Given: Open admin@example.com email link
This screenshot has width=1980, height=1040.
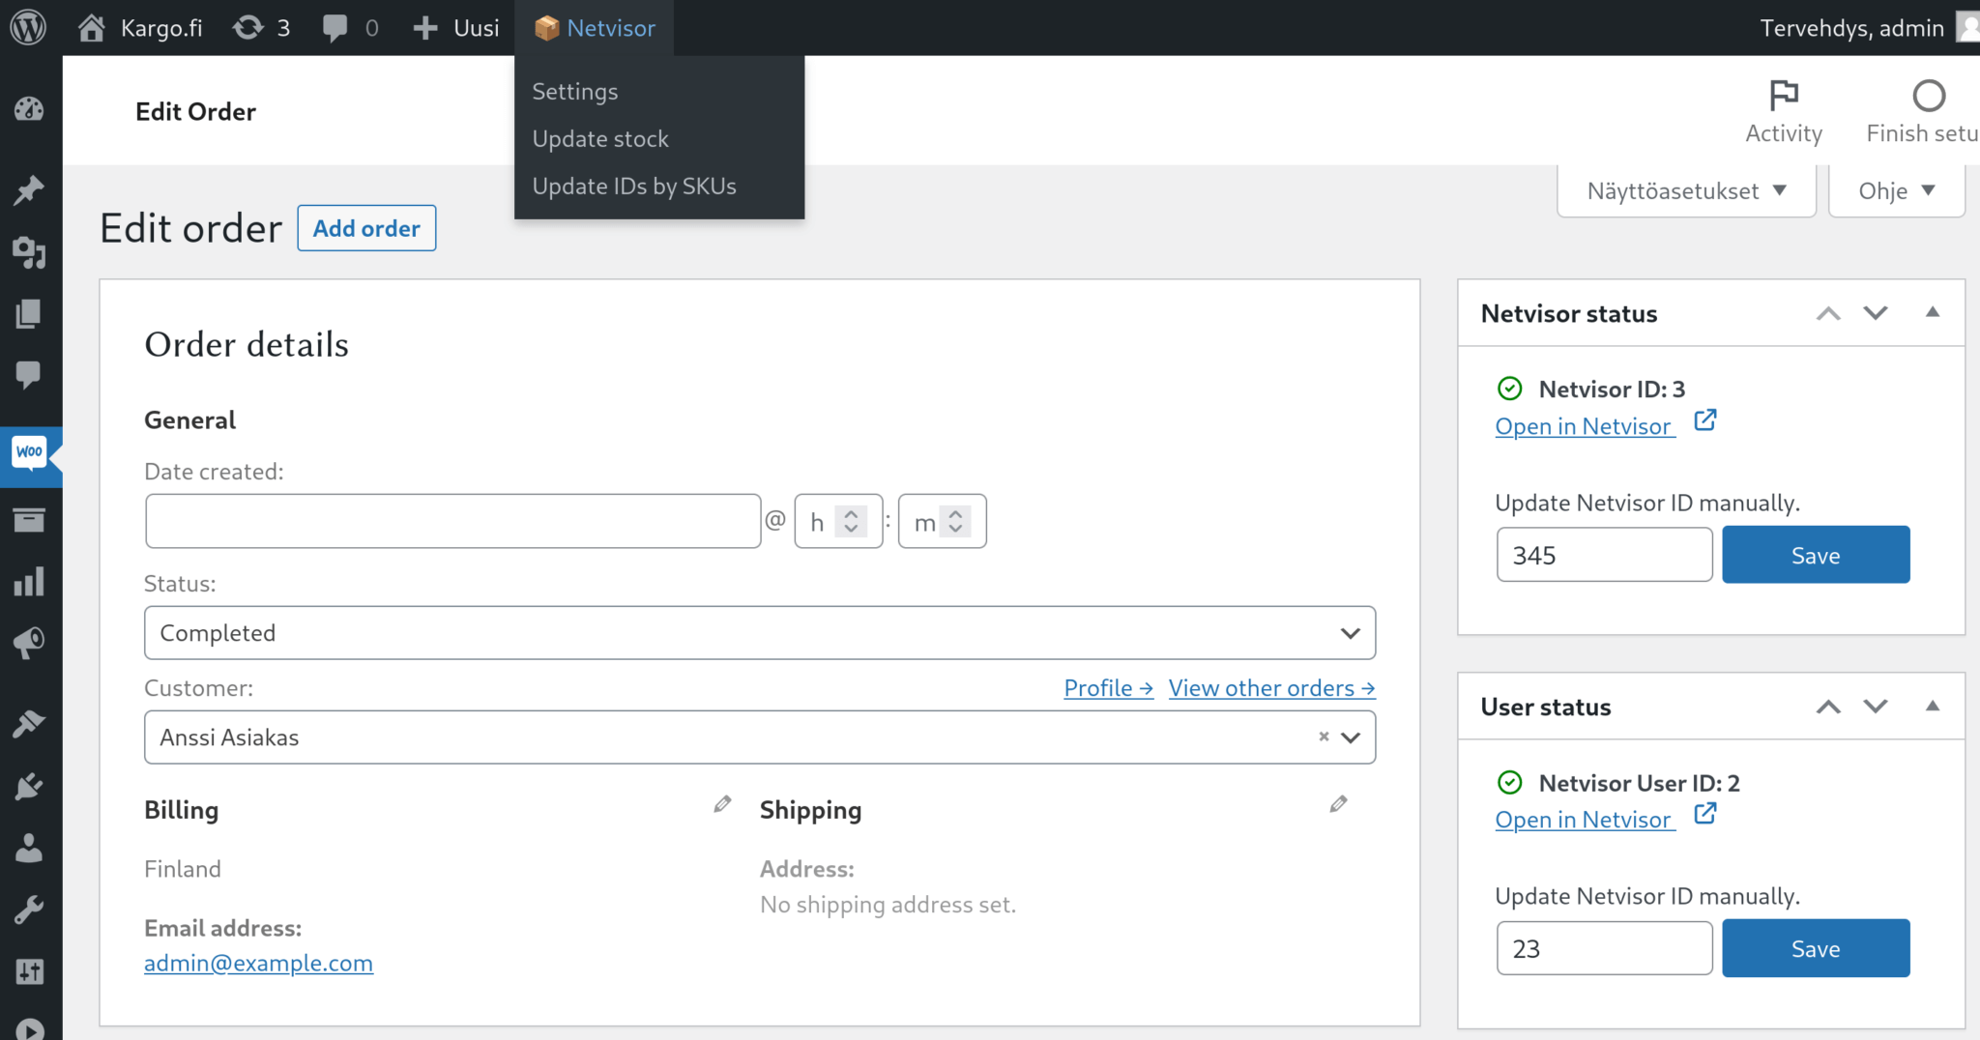Looking at the screenshot, I should click(258, 964).
